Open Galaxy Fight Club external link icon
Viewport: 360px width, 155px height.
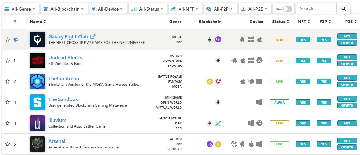pyautogui.click(x=93, y=36)
